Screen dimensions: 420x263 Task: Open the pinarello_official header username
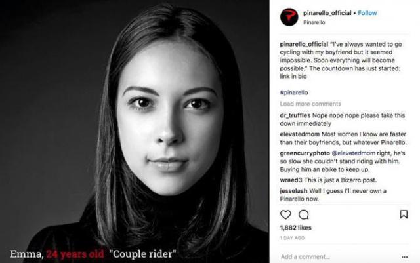point(327,13)
